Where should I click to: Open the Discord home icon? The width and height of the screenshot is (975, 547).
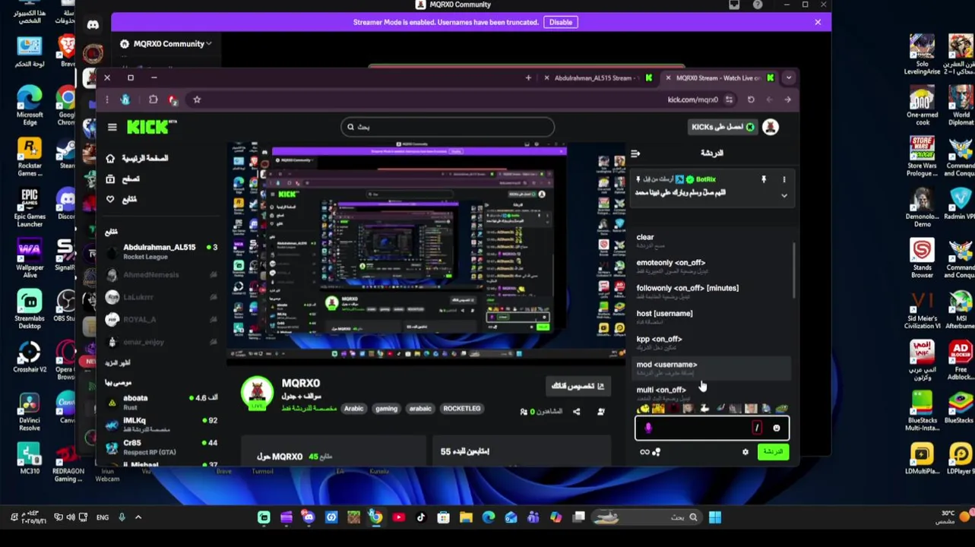pos(93,25)
